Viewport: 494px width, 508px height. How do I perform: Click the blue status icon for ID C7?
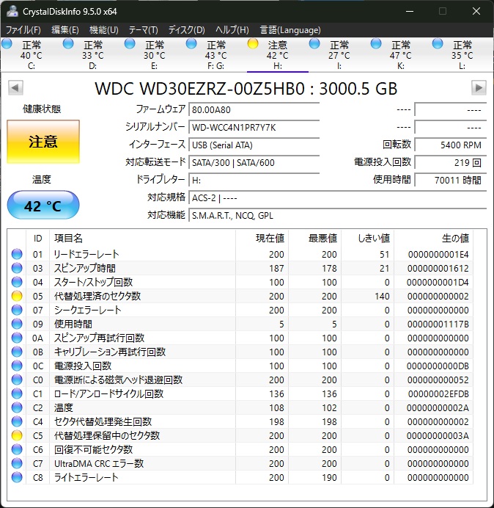pyautogui.click(x=17, y=463)
